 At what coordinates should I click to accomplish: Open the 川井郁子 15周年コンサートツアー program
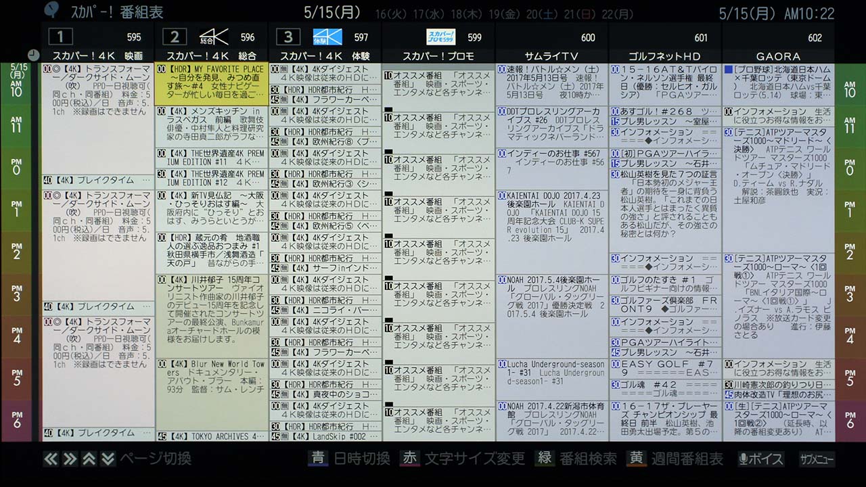(212, 315)
